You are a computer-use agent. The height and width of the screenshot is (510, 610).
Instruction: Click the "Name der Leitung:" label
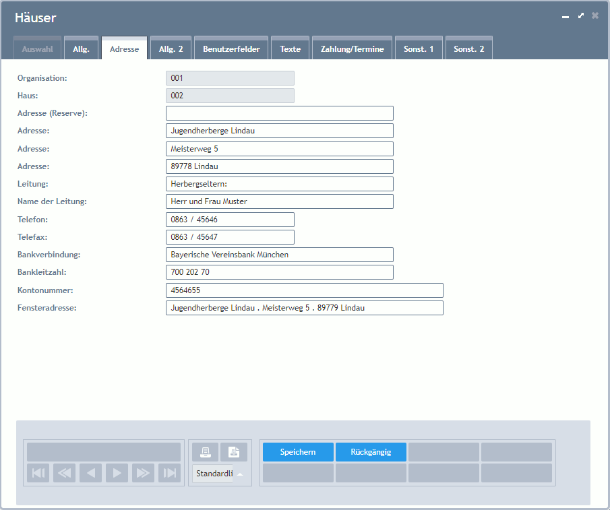[x=52, y=201]
